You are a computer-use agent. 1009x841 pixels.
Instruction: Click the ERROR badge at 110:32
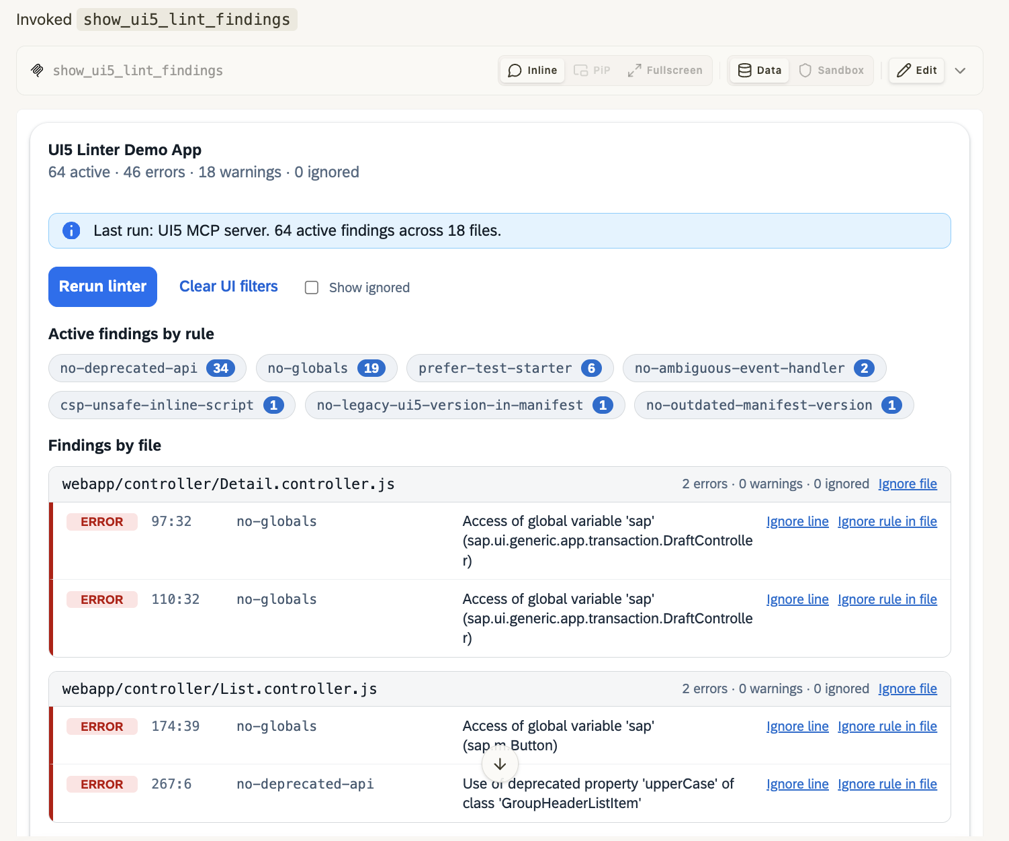(102, 600)
